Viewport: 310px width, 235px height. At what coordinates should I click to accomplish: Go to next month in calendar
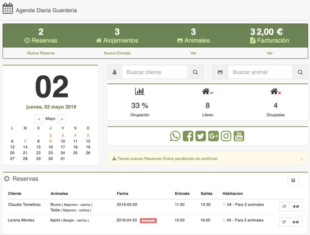62,119
